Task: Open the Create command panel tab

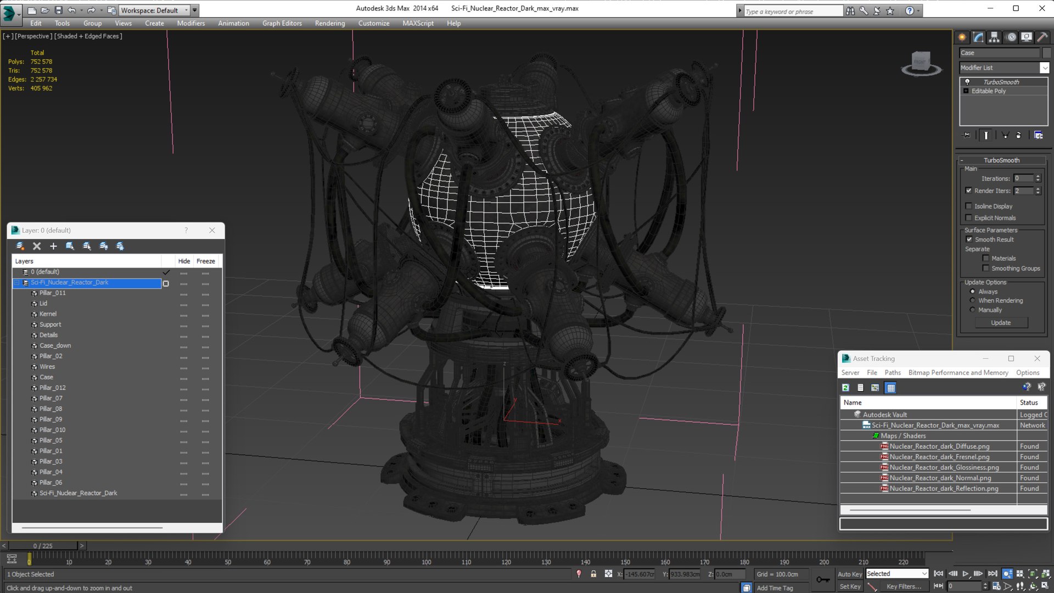Action: point(962,37)
